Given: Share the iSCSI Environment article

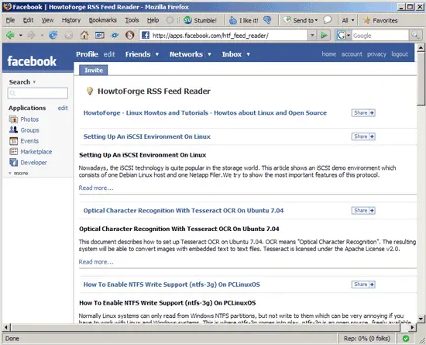Looking at the screenshot, I should pyautogui.click(x=363, y=136).
